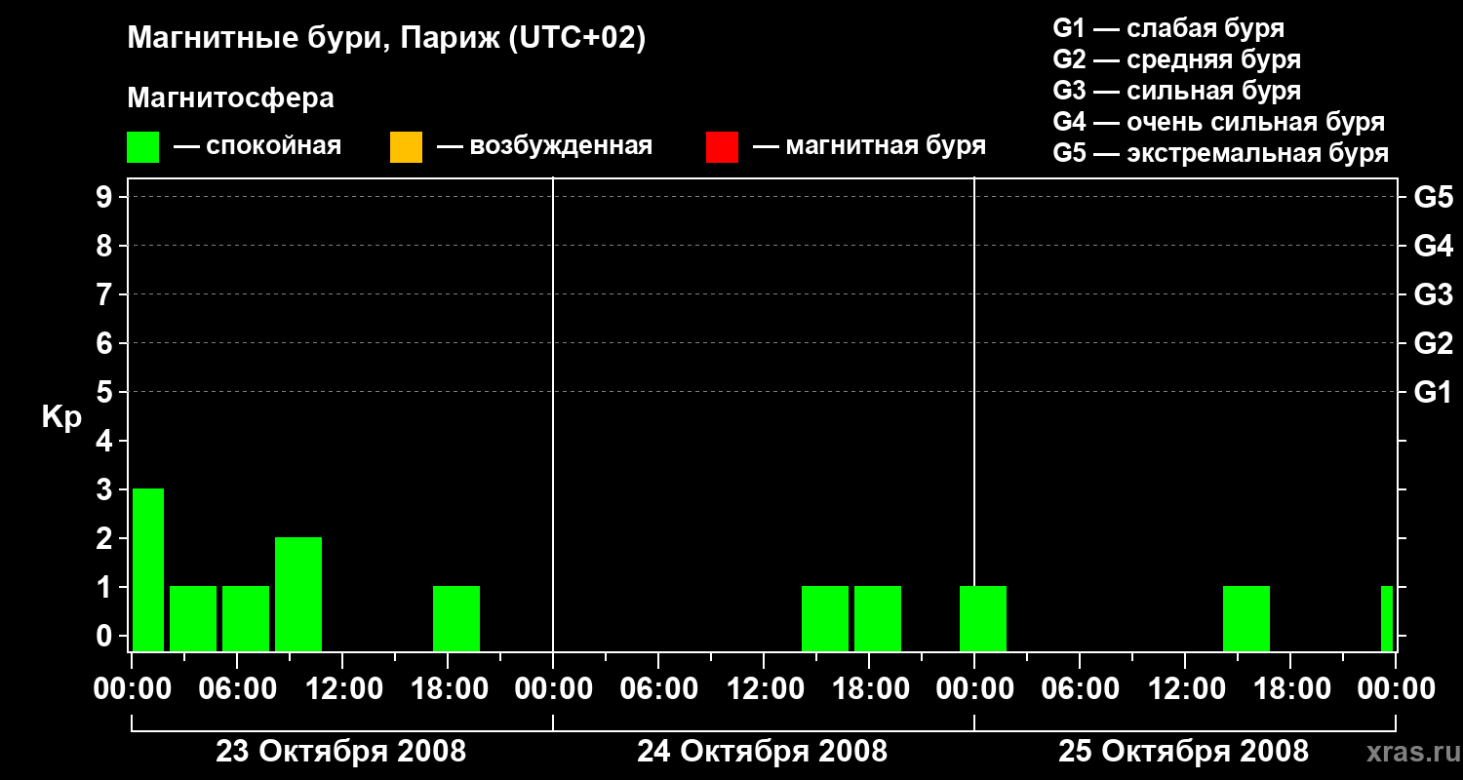Click the '— спокойная' legend label
The width and height of the screenshot is (1463, 780).
(257, 147)
